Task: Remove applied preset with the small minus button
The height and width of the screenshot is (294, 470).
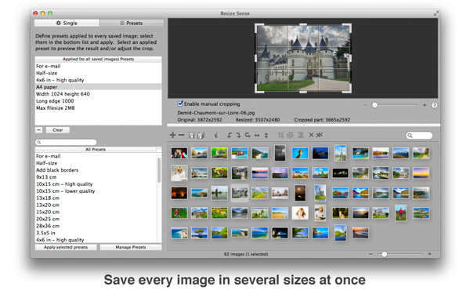Action: coord(38,130)
